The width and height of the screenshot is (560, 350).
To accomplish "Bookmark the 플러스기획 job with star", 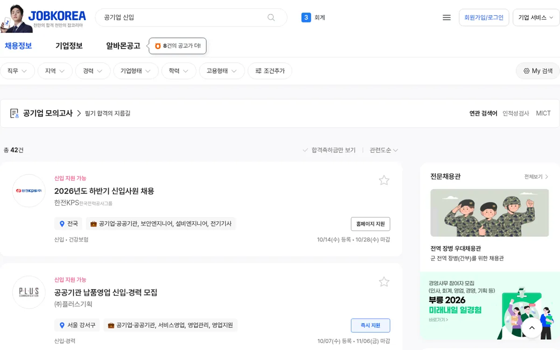I will (384, 281).
